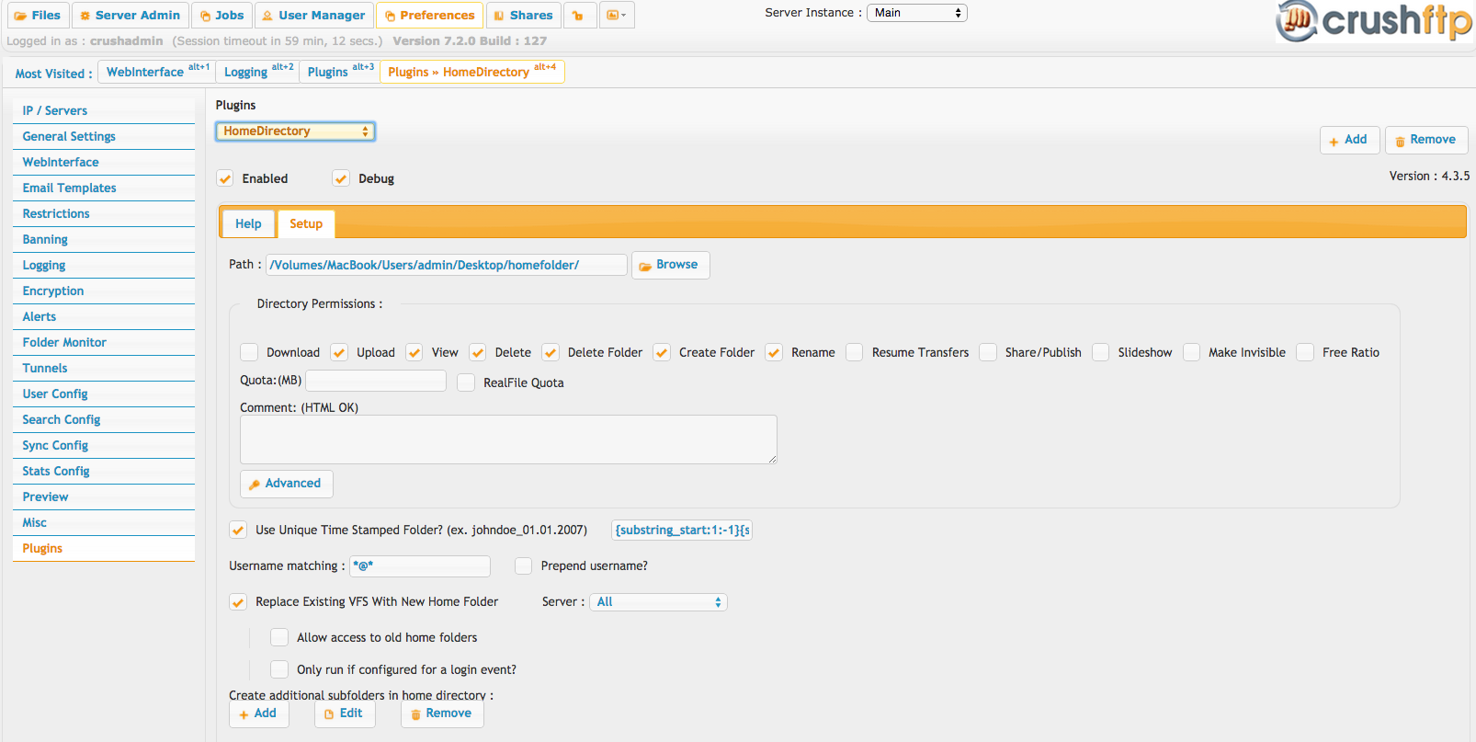
Task: Click the subfolders Add button
Action: point(259,713)
